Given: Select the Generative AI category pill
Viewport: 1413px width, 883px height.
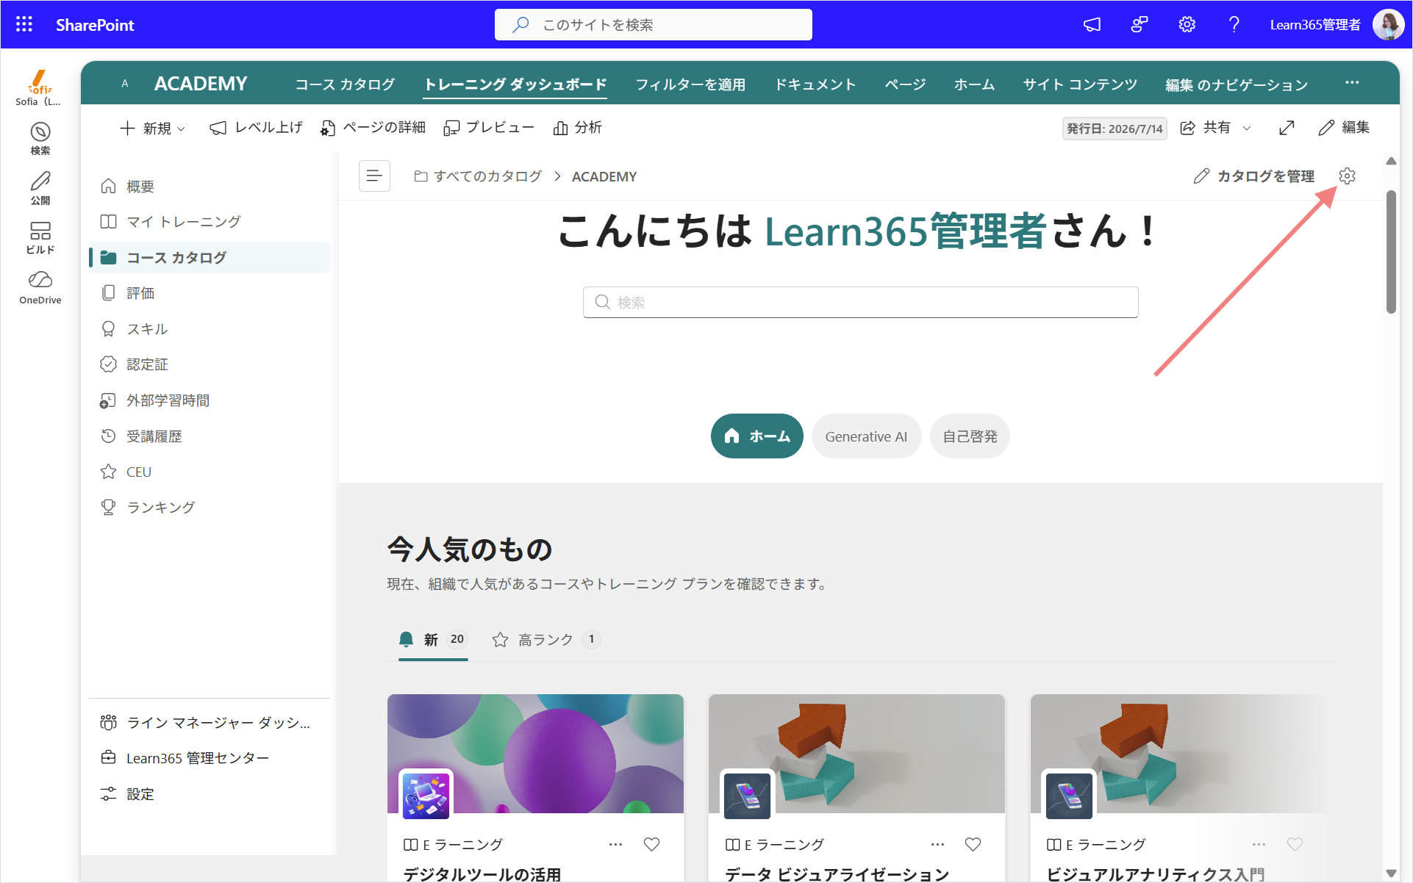Looking at the screenshot, I should click(866, 436).
